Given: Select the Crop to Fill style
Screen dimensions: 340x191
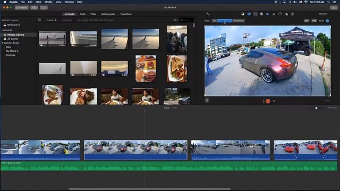Looking at the screenshot, I should coord(225,21).
